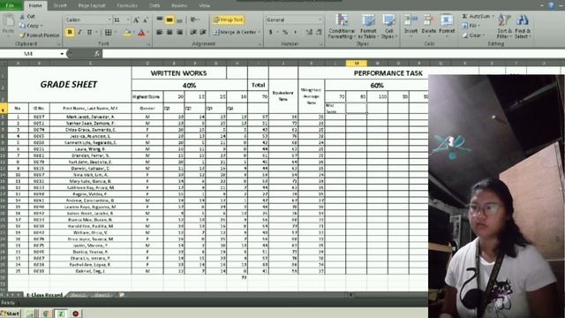Click the Merge & Center button
The width and height of the screenshot is (565, 318).
point(234,32)
